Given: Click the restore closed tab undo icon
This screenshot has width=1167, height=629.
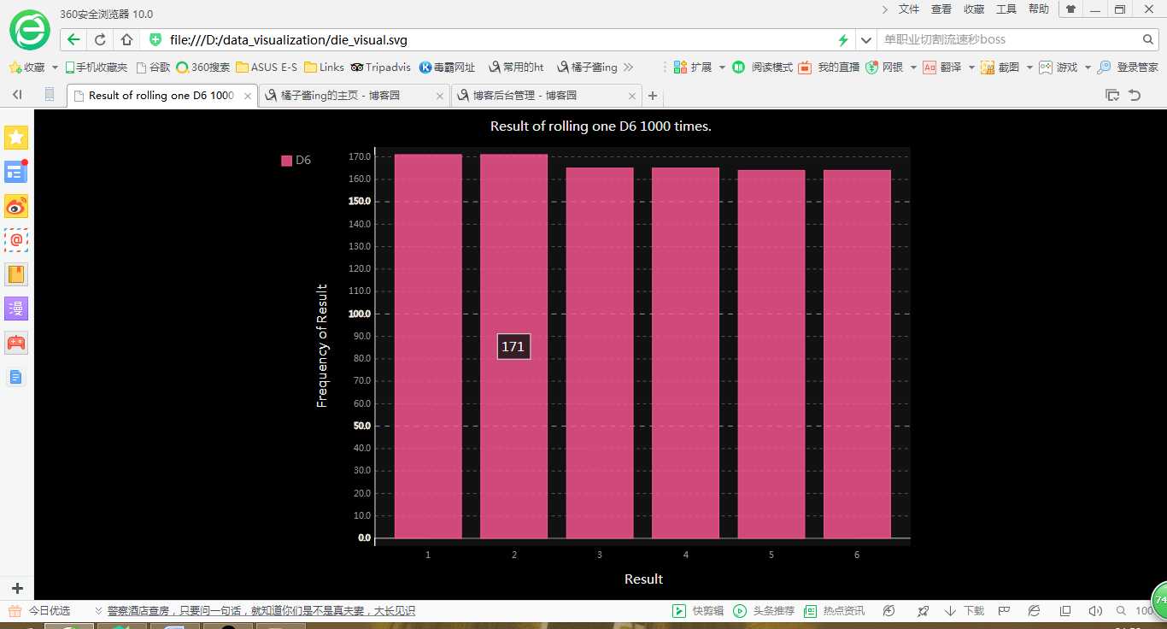Looking at the screenshot, I should 1135,96.
